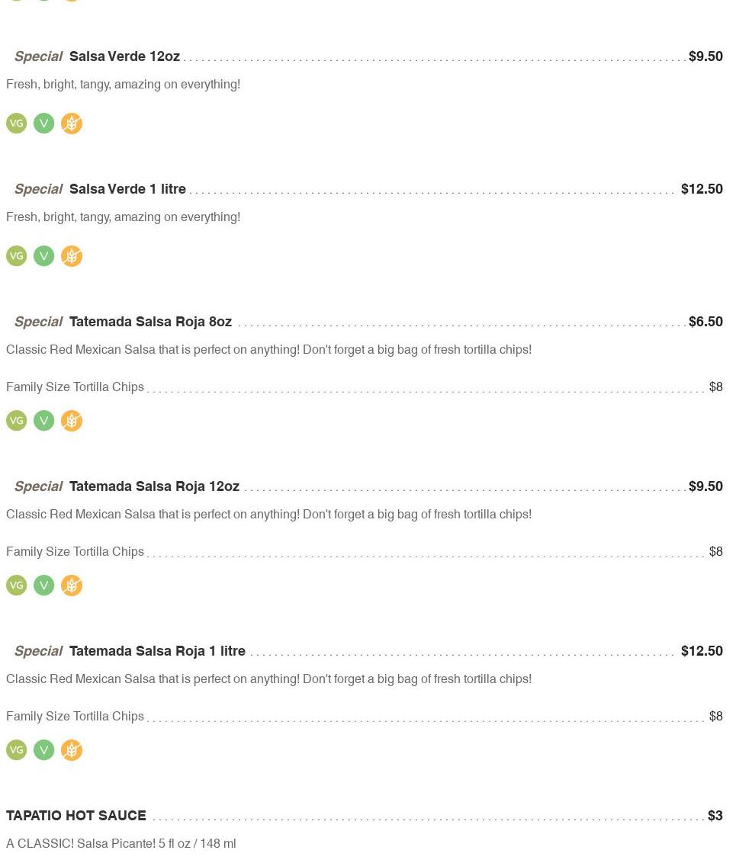The height and width of the screenshot is (863, 736).
Task: Click the $3 price of Tapatio Hot Sauce
Action: [715, 816]
